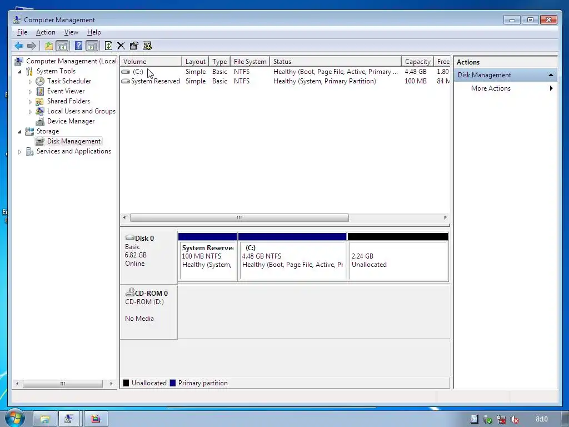Viewport: 569px width, 427px height.
Task: Click the Task Scheduler clock icon
Action: click(x=40, y=81)
